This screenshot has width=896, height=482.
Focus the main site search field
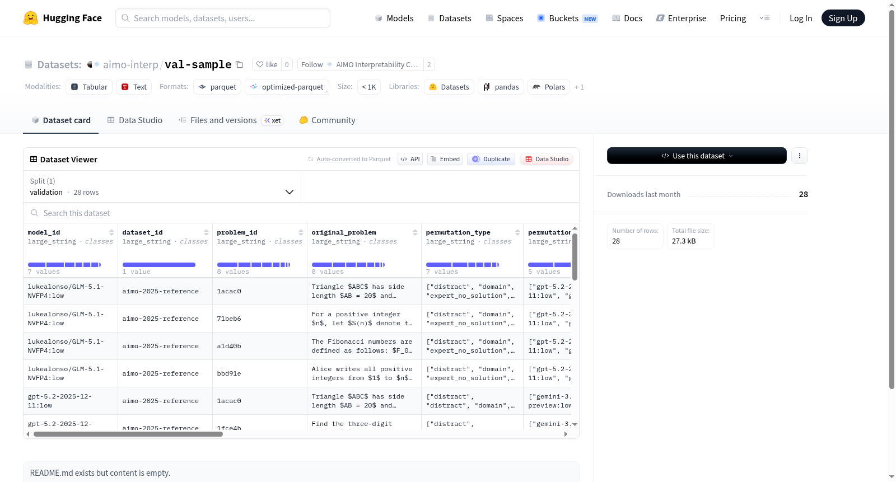tap(223, 18)
